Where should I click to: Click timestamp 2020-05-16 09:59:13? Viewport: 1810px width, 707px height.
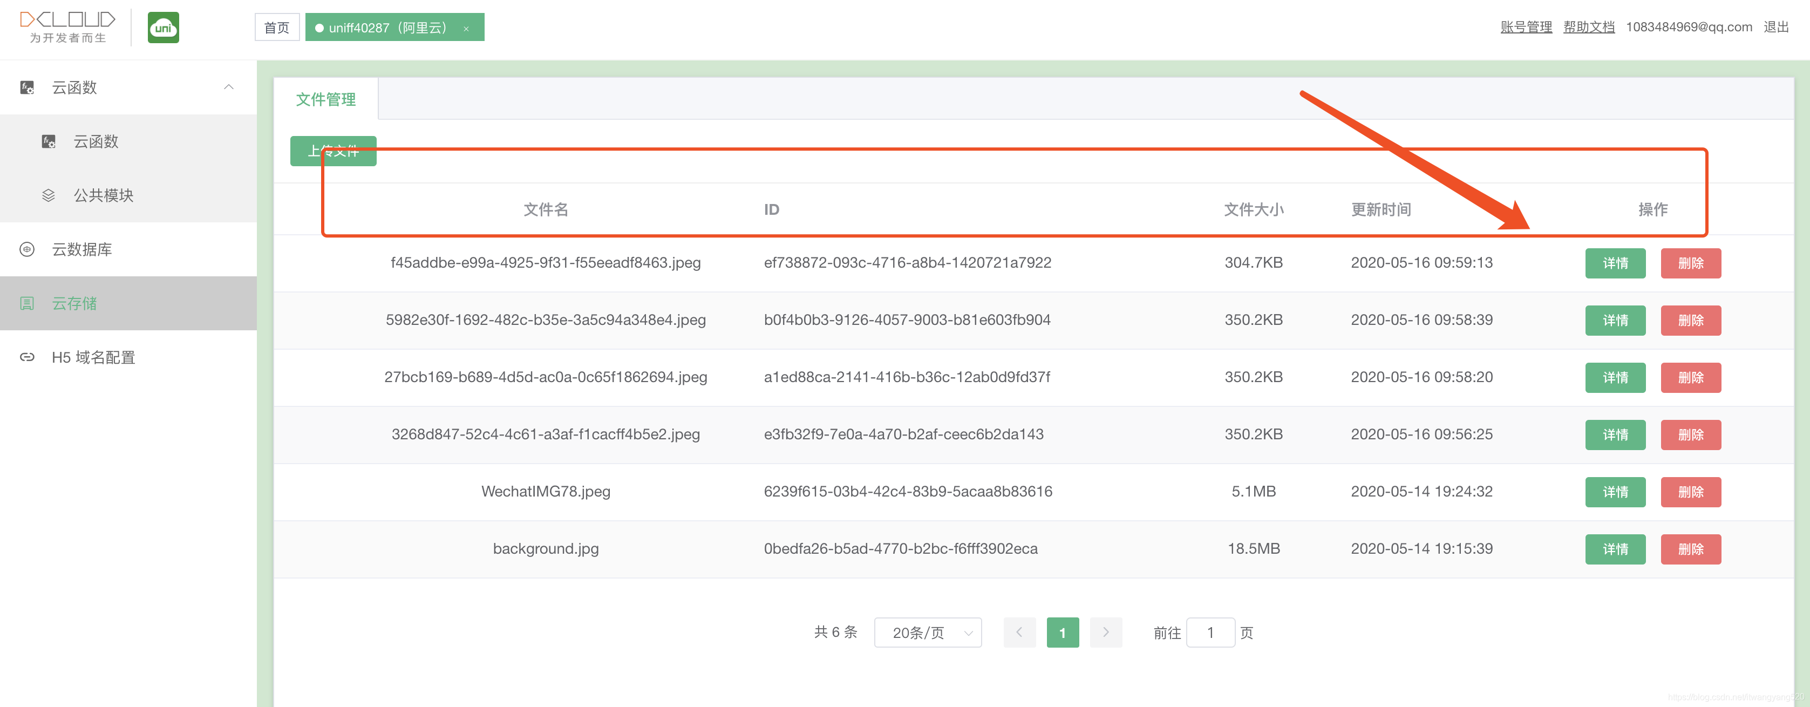[1421, 263]
